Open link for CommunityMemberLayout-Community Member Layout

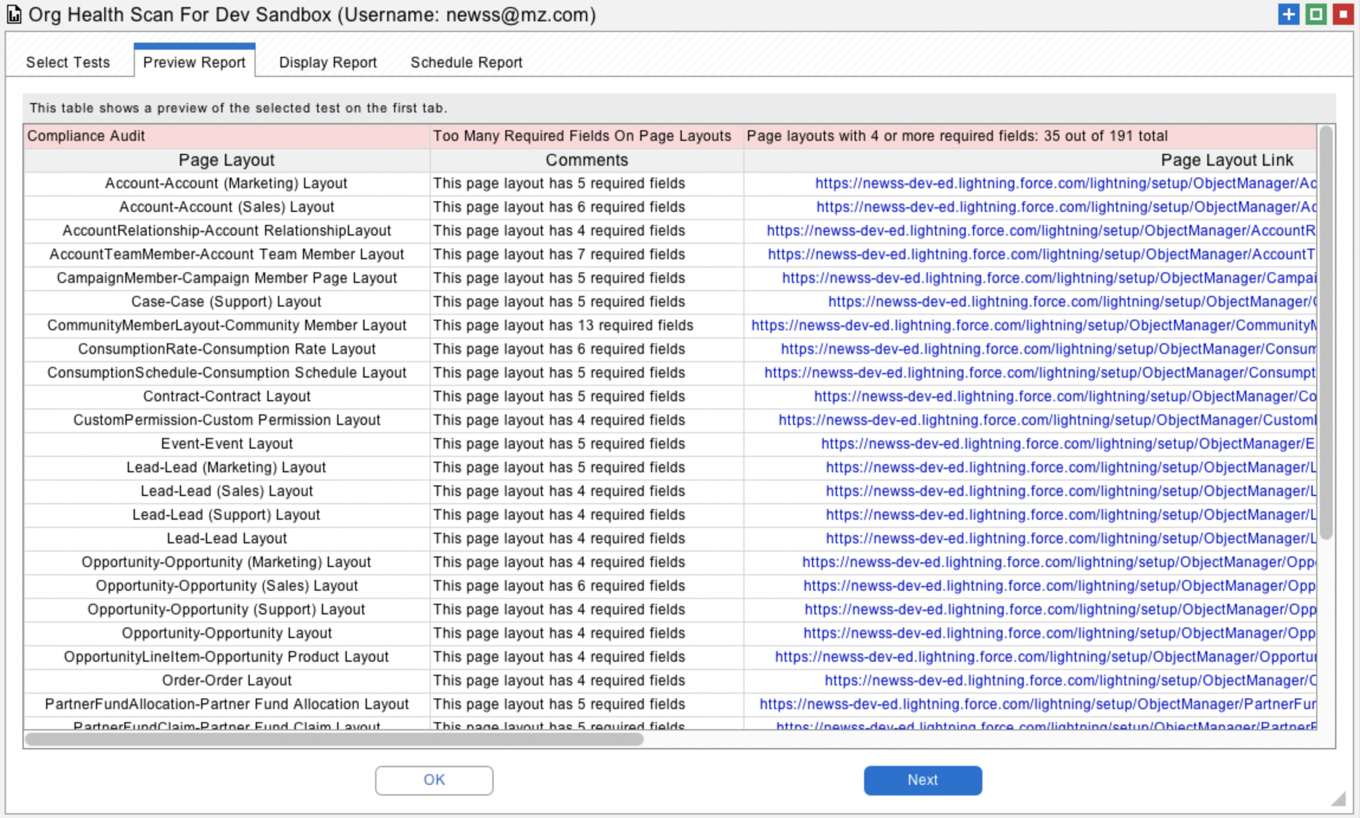(1034, 326)
